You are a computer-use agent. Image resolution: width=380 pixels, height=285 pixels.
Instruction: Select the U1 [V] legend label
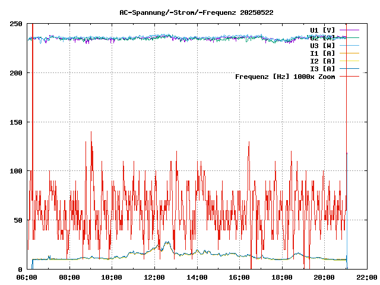322,30
